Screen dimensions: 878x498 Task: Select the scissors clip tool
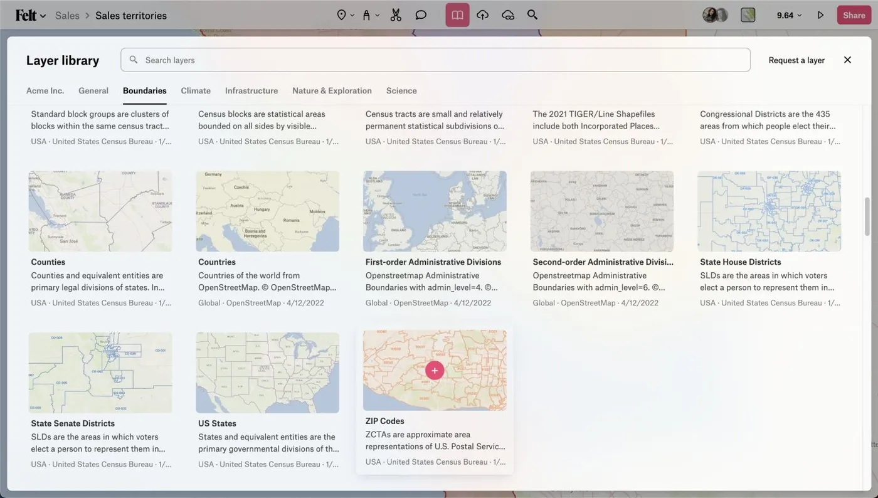pyautogui.click(x=396, y=15)
